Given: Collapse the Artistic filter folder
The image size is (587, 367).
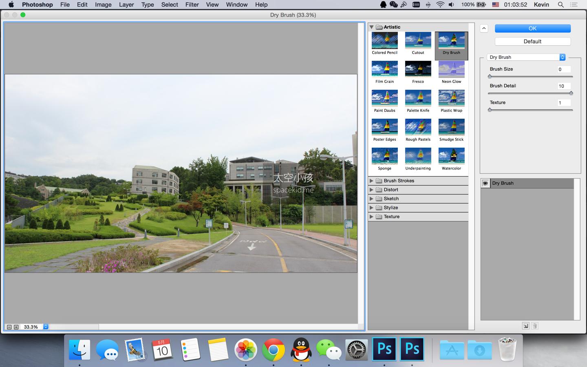Looking at the screenshot, I should click(371, 27).
